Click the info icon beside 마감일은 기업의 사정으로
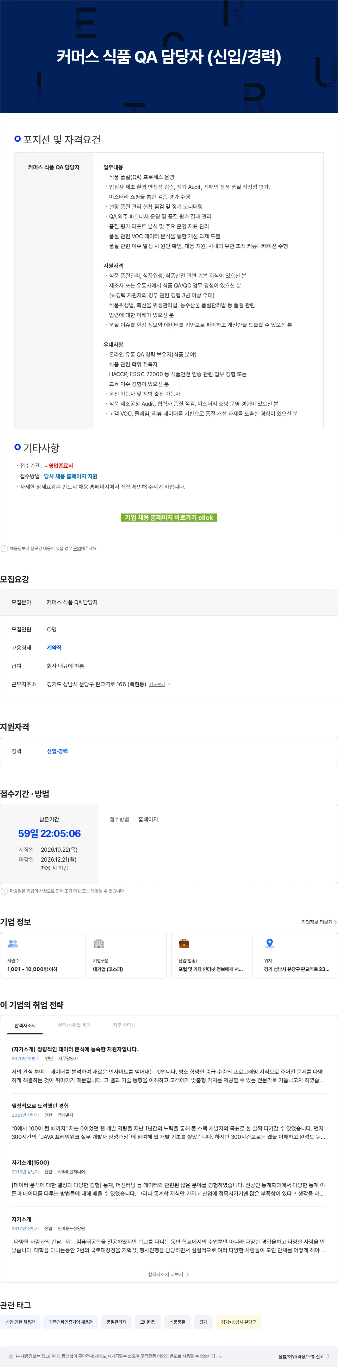Image resolution: width=338 pixels, height=1367 pixels. coord(4,892)
